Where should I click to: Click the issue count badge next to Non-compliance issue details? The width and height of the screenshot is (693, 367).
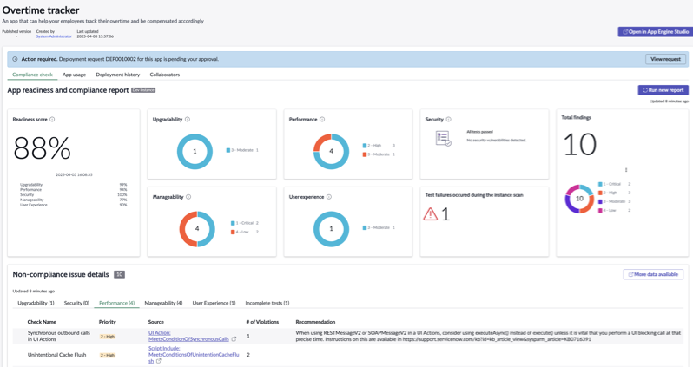(x=119, y=274)
